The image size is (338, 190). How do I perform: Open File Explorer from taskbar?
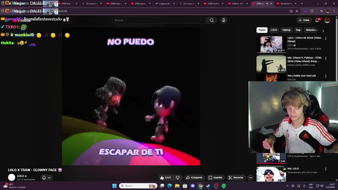pyautogui.click(x=177, y=186)
